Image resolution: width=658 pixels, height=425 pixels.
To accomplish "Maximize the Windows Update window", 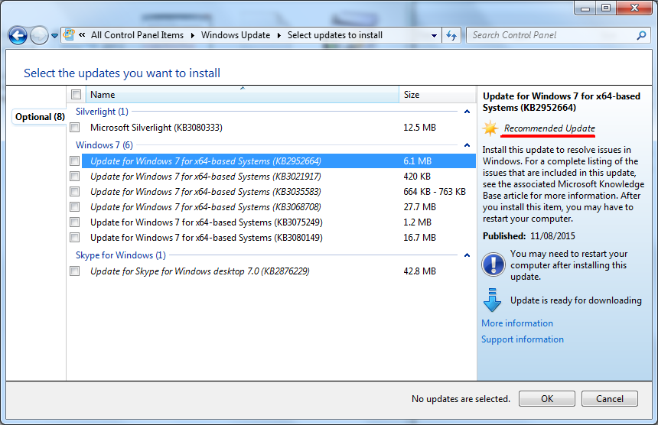I will coord(605,8).
